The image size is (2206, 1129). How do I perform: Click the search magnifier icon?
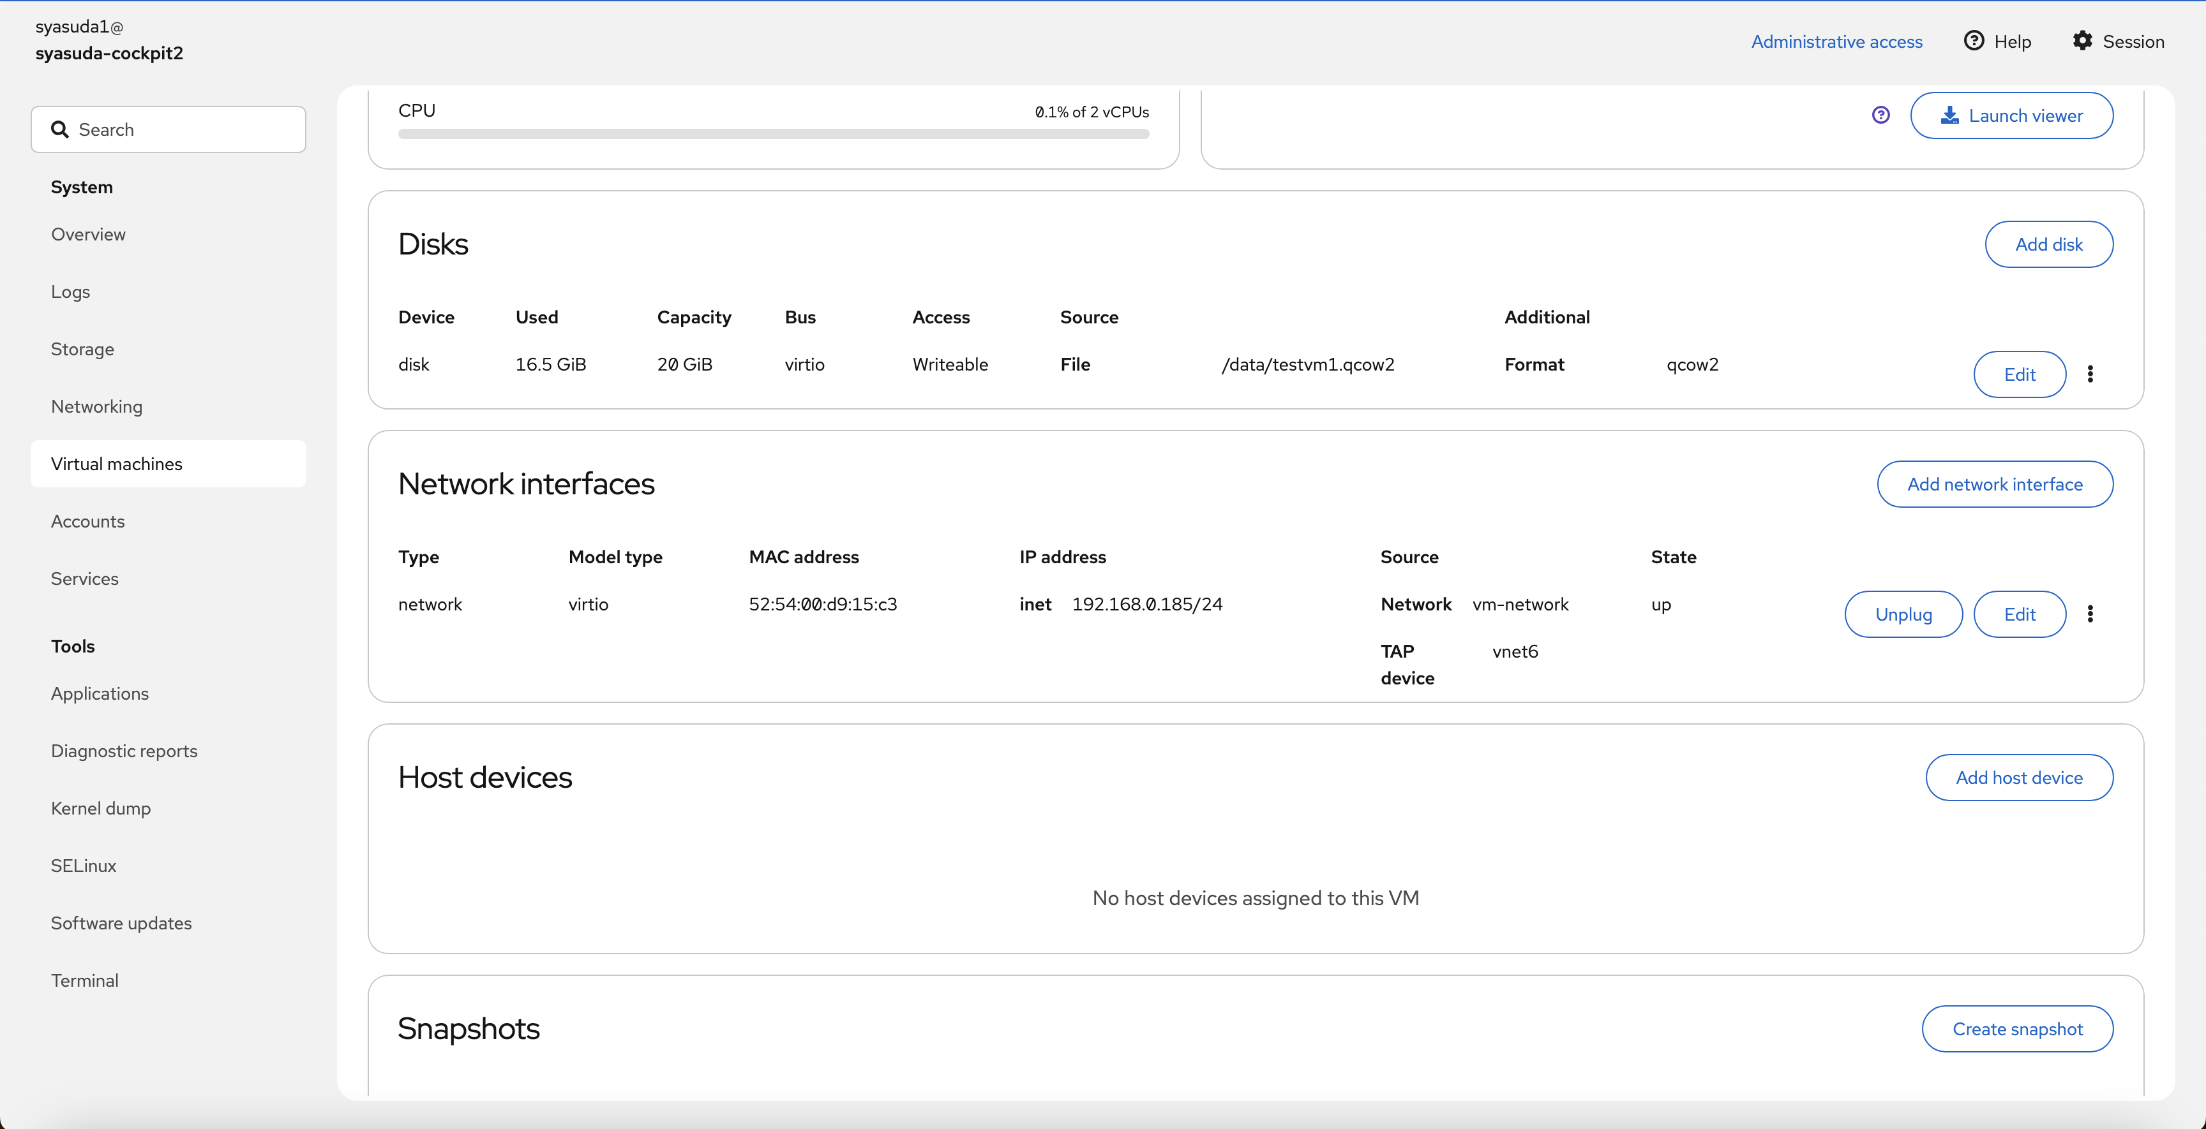pyautogui.click(x=60, y=129)
